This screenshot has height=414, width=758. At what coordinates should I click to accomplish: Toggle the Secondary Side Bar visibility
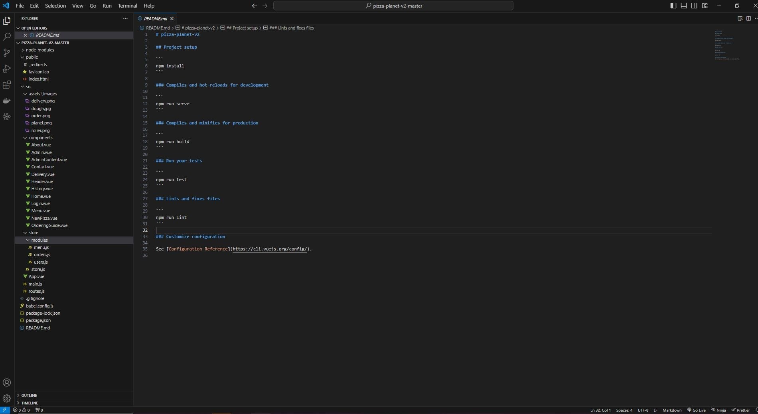(x=694, y=6)
